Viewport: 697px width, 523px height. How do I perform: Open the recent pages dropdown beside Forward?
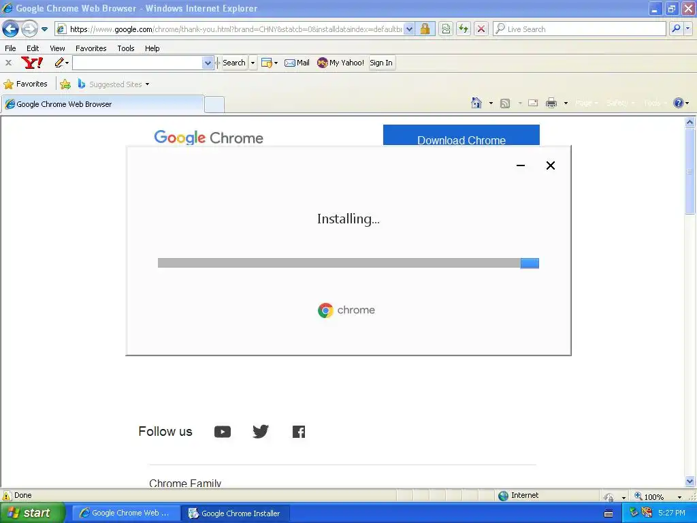tap(44, 29)
